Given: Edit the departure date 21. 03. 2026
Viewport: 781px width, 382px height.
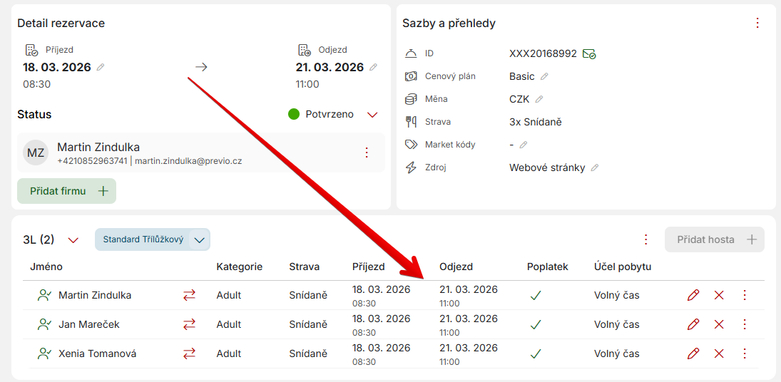Looking at the screenshot, I should [374, 67].
